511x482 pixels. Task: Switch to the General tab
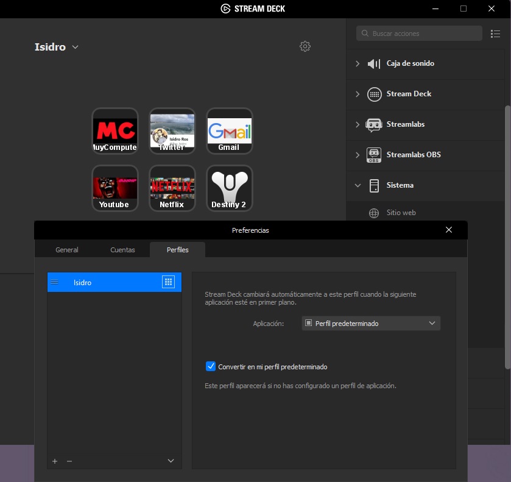[67, 250]
